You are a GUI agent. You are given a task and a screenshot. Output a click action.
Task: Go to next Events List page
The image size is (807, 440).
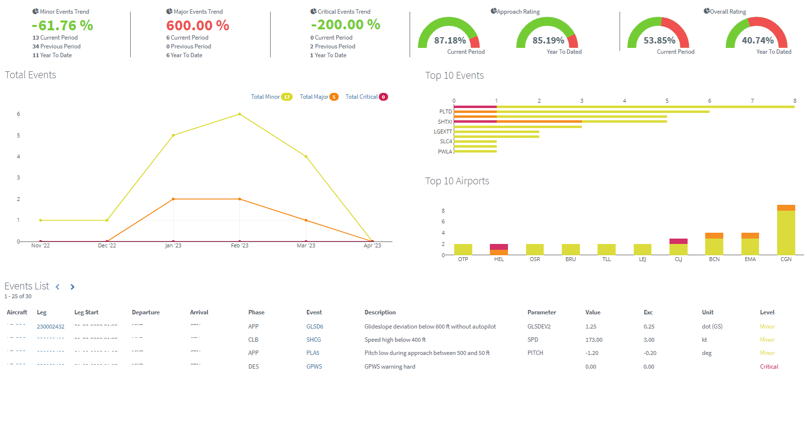point(72,287)
